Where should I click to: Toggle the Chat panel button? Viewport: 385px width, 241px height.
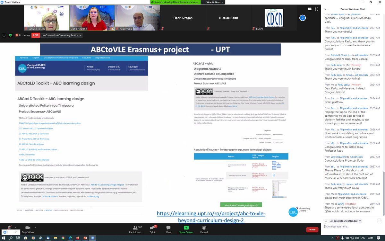click(x=168, y=229)
